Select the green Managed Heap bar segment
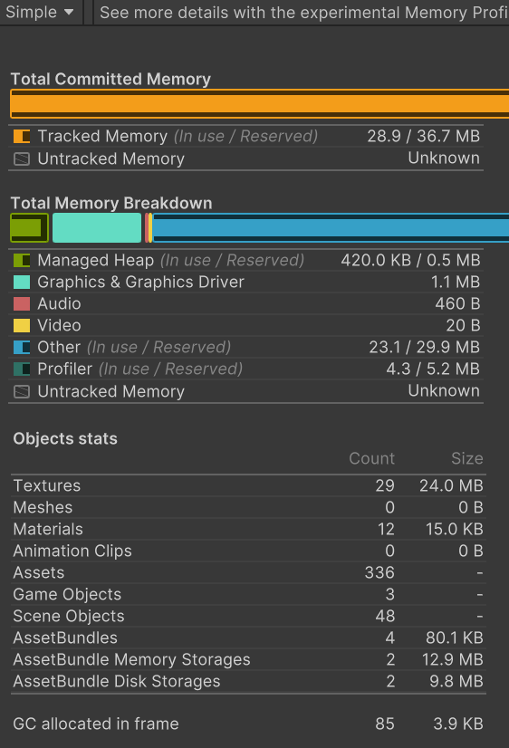 (x=30, y=228)
